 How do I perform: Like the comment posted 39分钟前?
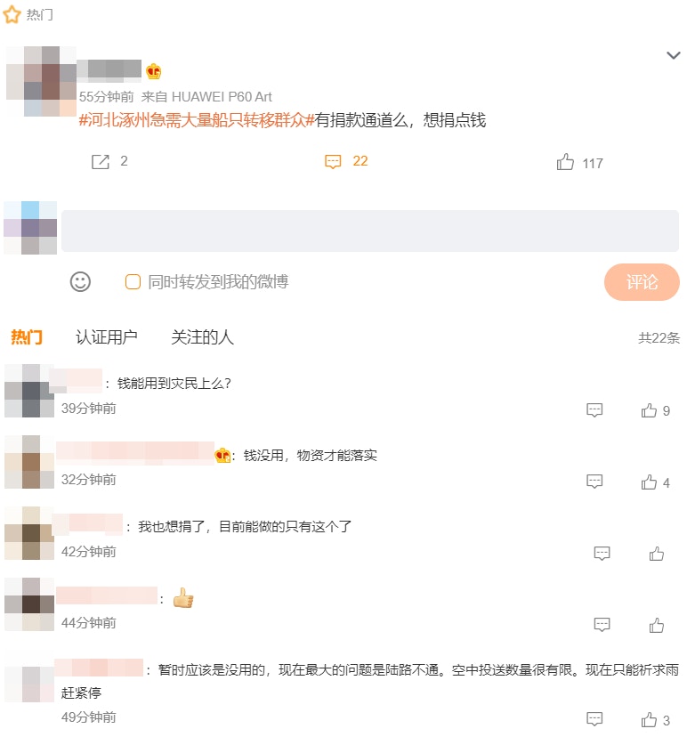coord(649,410)
